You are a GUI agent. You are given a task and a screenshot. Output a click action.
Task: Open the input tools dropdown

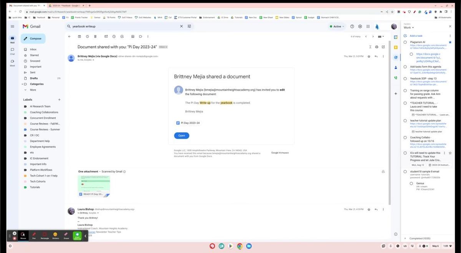[x=381, y=37]
